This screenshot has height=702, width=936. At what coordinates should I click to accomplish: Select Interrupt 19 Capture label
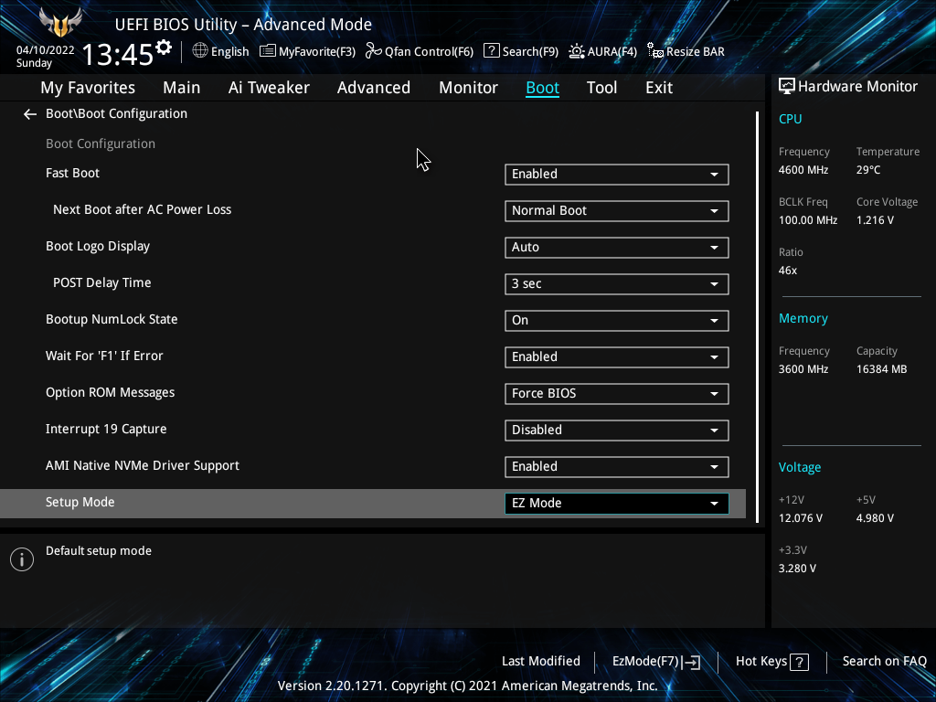[x=106, y=430]
